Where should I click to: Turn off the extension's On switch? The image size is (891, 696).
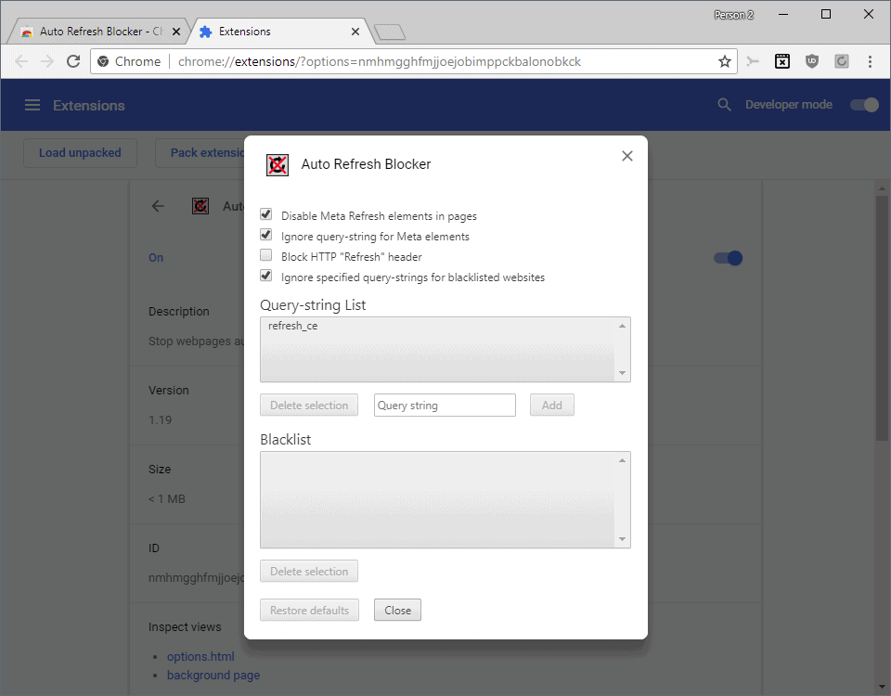click(728, 258)
